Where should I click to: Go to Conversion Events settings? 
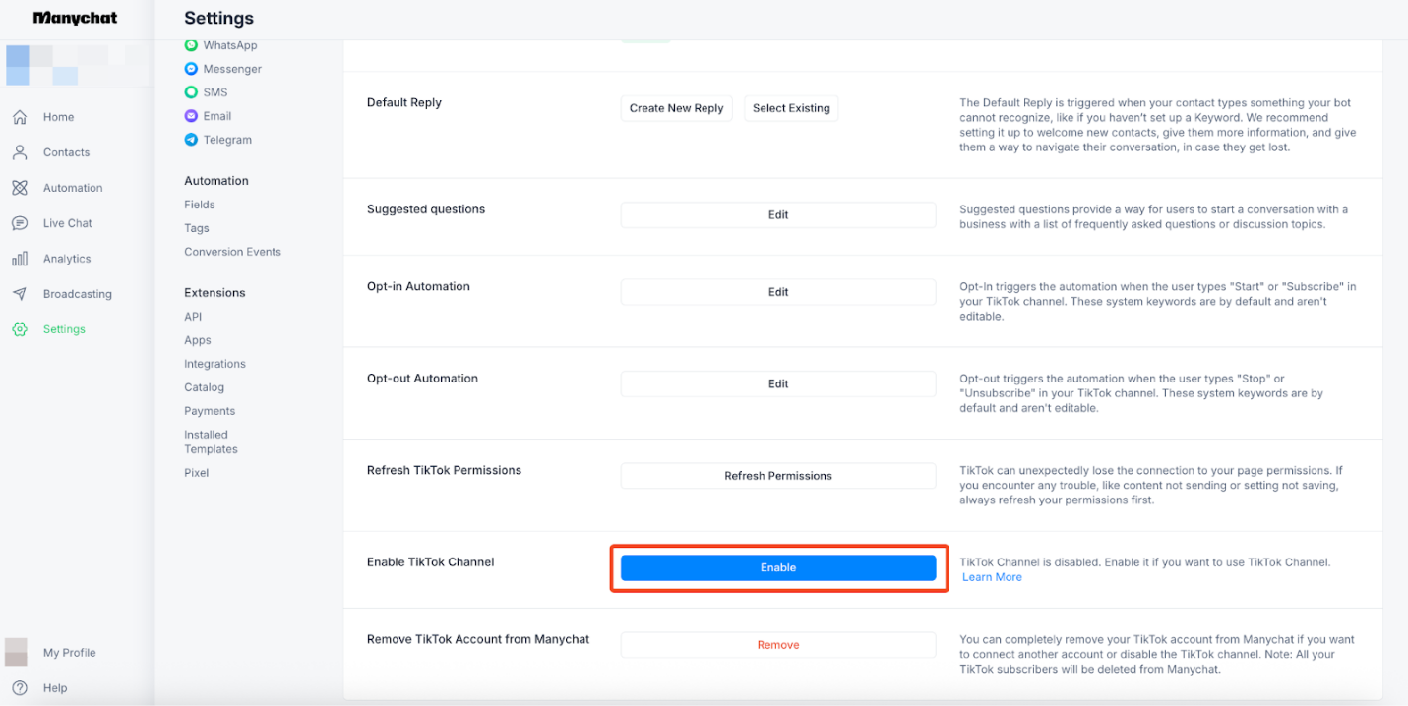232,252
